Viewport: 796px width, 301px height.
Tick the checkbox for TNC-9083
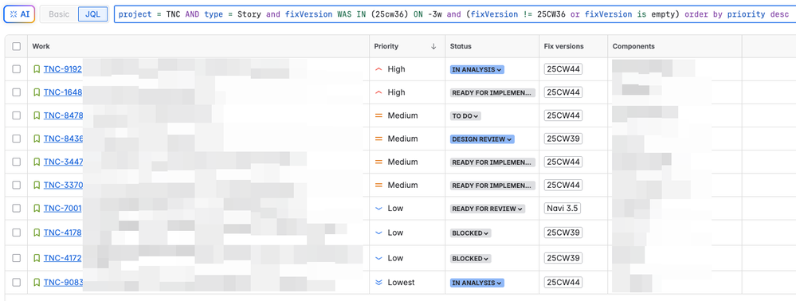(x=17, y=282)
